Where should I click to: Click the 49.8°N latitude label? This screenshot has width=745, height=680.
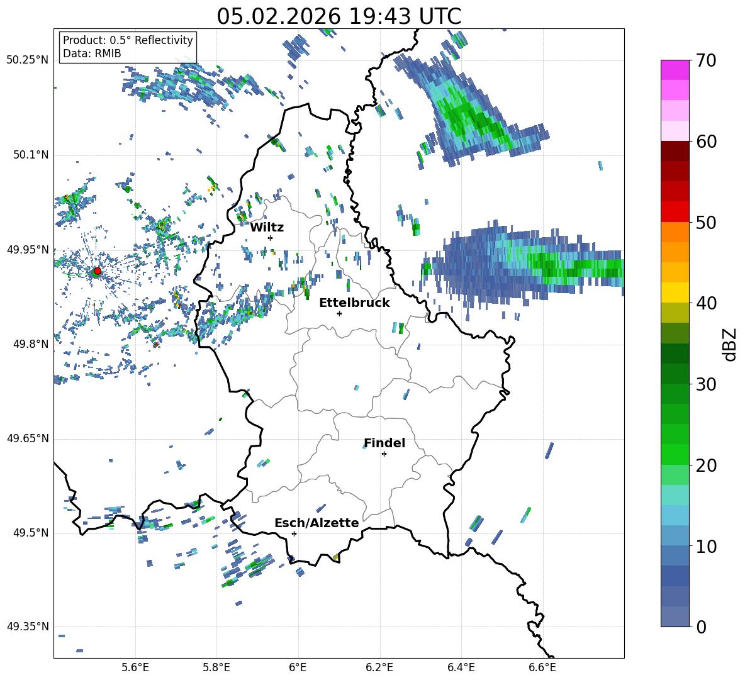click(x=31, y=344)
